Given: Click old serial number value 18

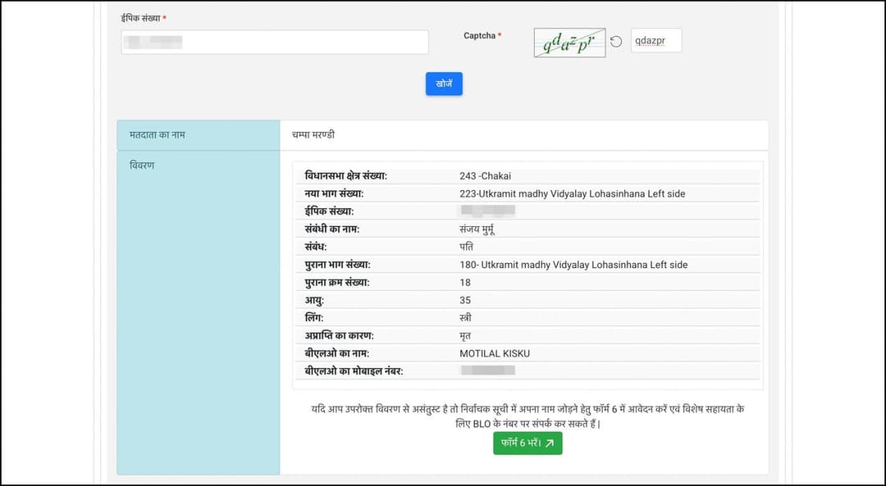Looking at the screenshot, I should (x=465, y=282).
